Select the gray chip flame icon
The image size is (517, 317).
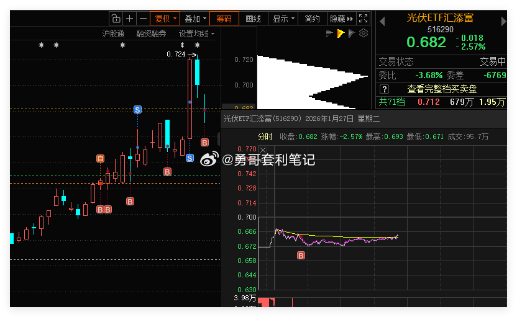pos(352,33)
